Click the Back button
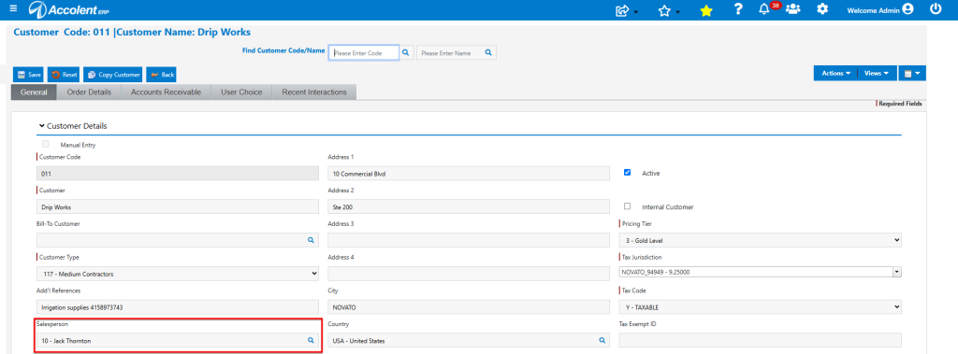The width and height of the screenshot is (958, 354). pos(162,75)
